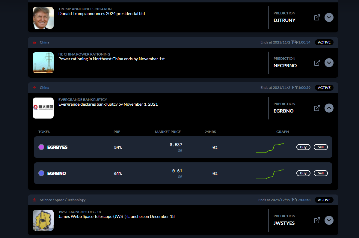Viewport: 359px width, 238px height.
Task: Click the ACTIVE badge on JWST market
Action: point(324,200)
